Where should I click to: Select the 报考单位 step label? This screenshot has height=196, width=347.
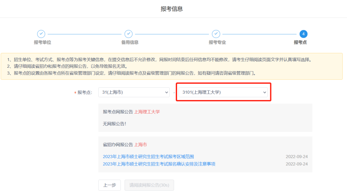pos(42,42)
